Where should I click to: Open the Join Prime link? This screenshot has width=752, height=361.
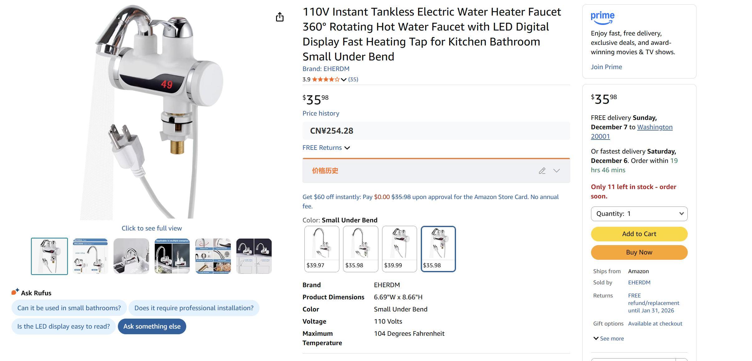[x=606, y=67]
